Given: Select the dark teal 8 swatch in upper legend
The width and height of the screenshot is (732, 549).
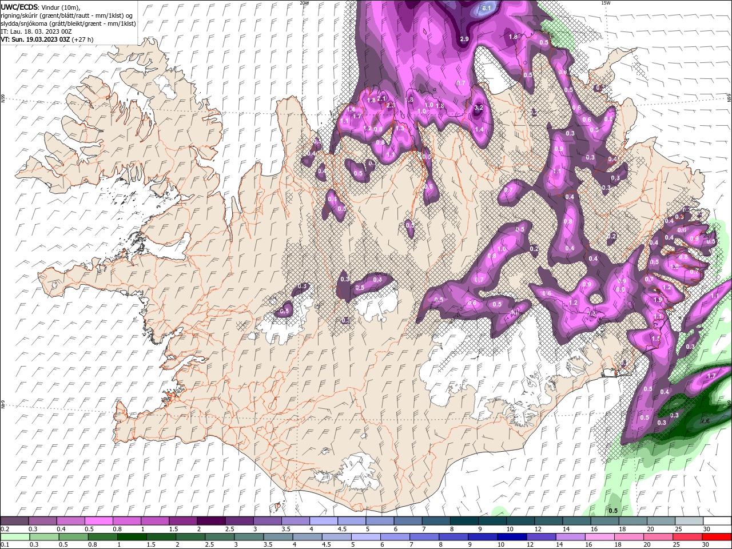Looking at the screenshot, I should point(464,522).
